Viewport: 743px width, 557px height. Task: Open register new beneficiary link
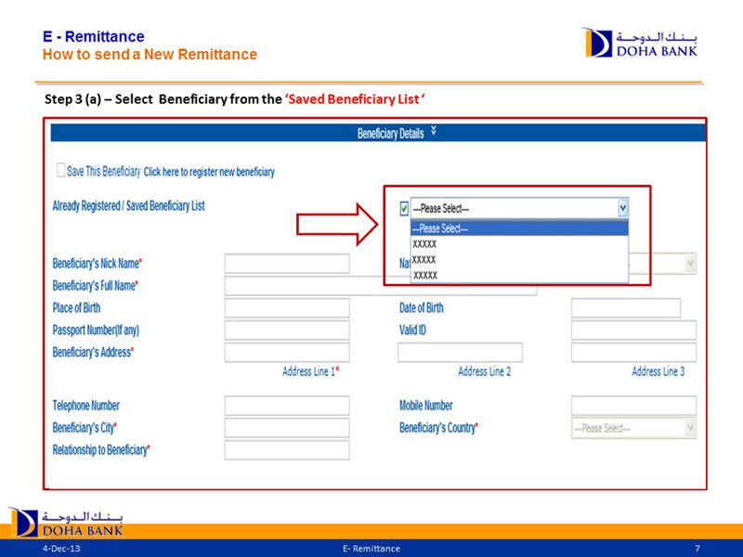(x=209, y=173)
